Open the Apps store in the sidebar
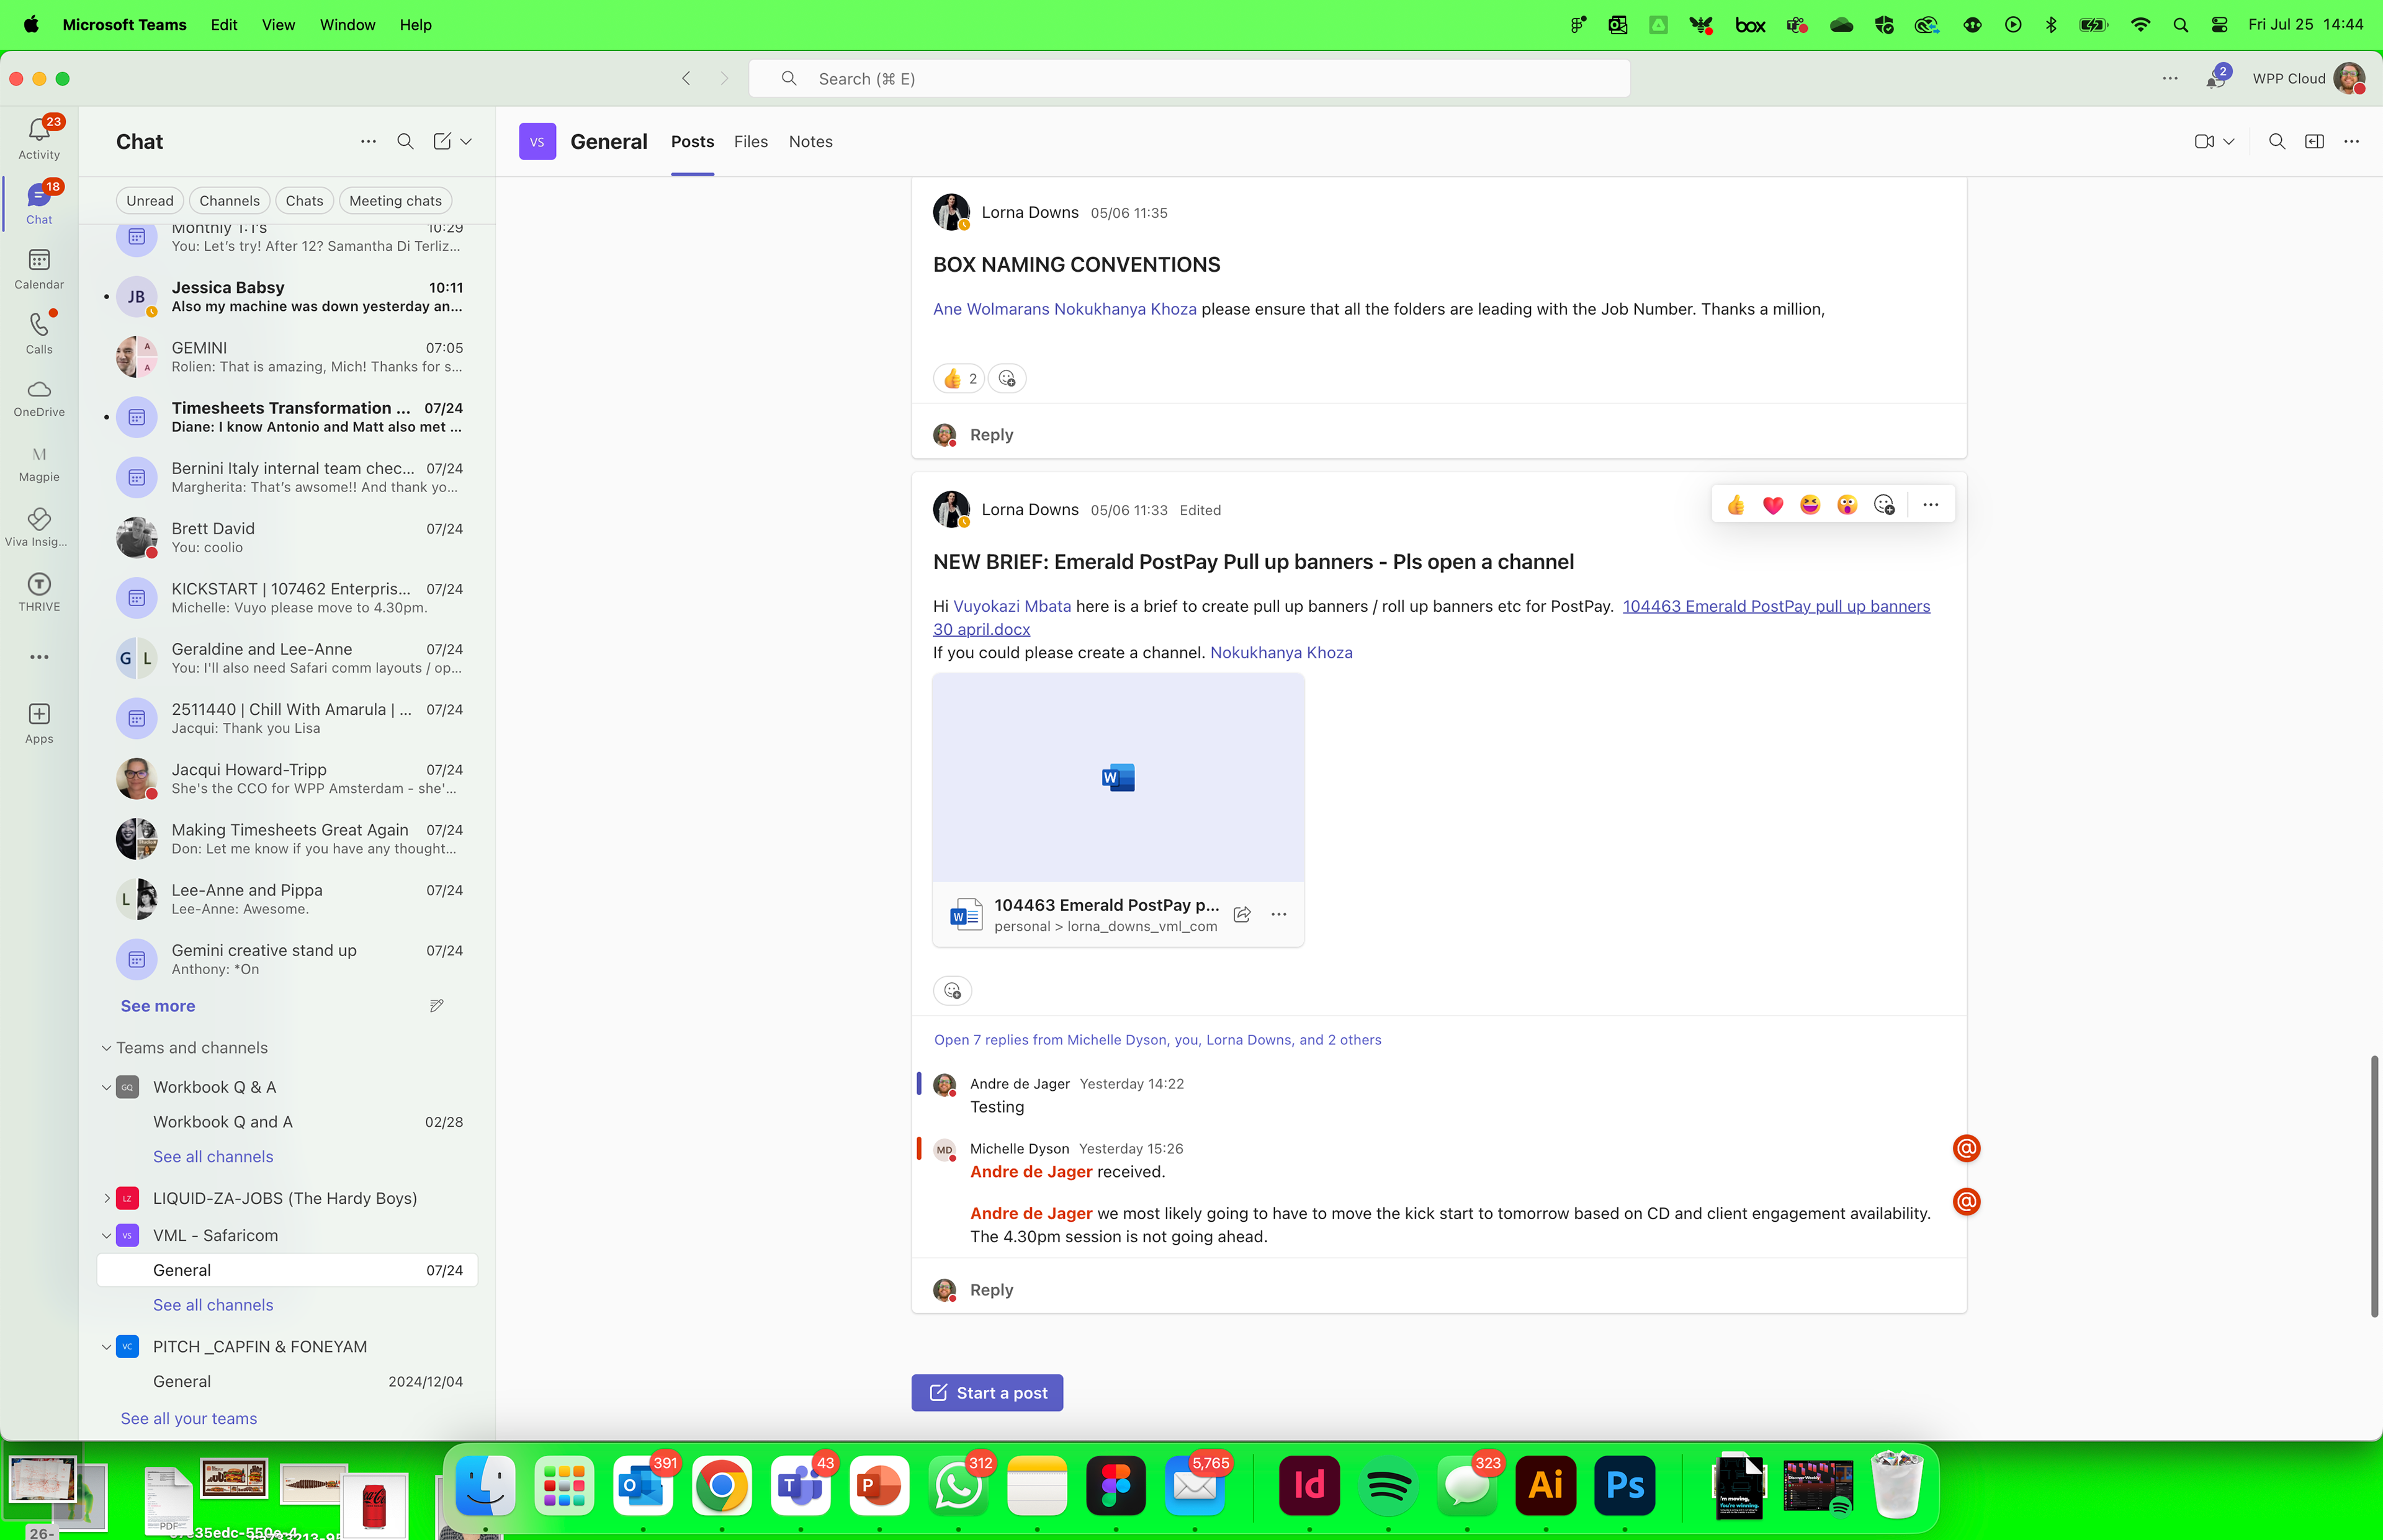 [39, 722]
